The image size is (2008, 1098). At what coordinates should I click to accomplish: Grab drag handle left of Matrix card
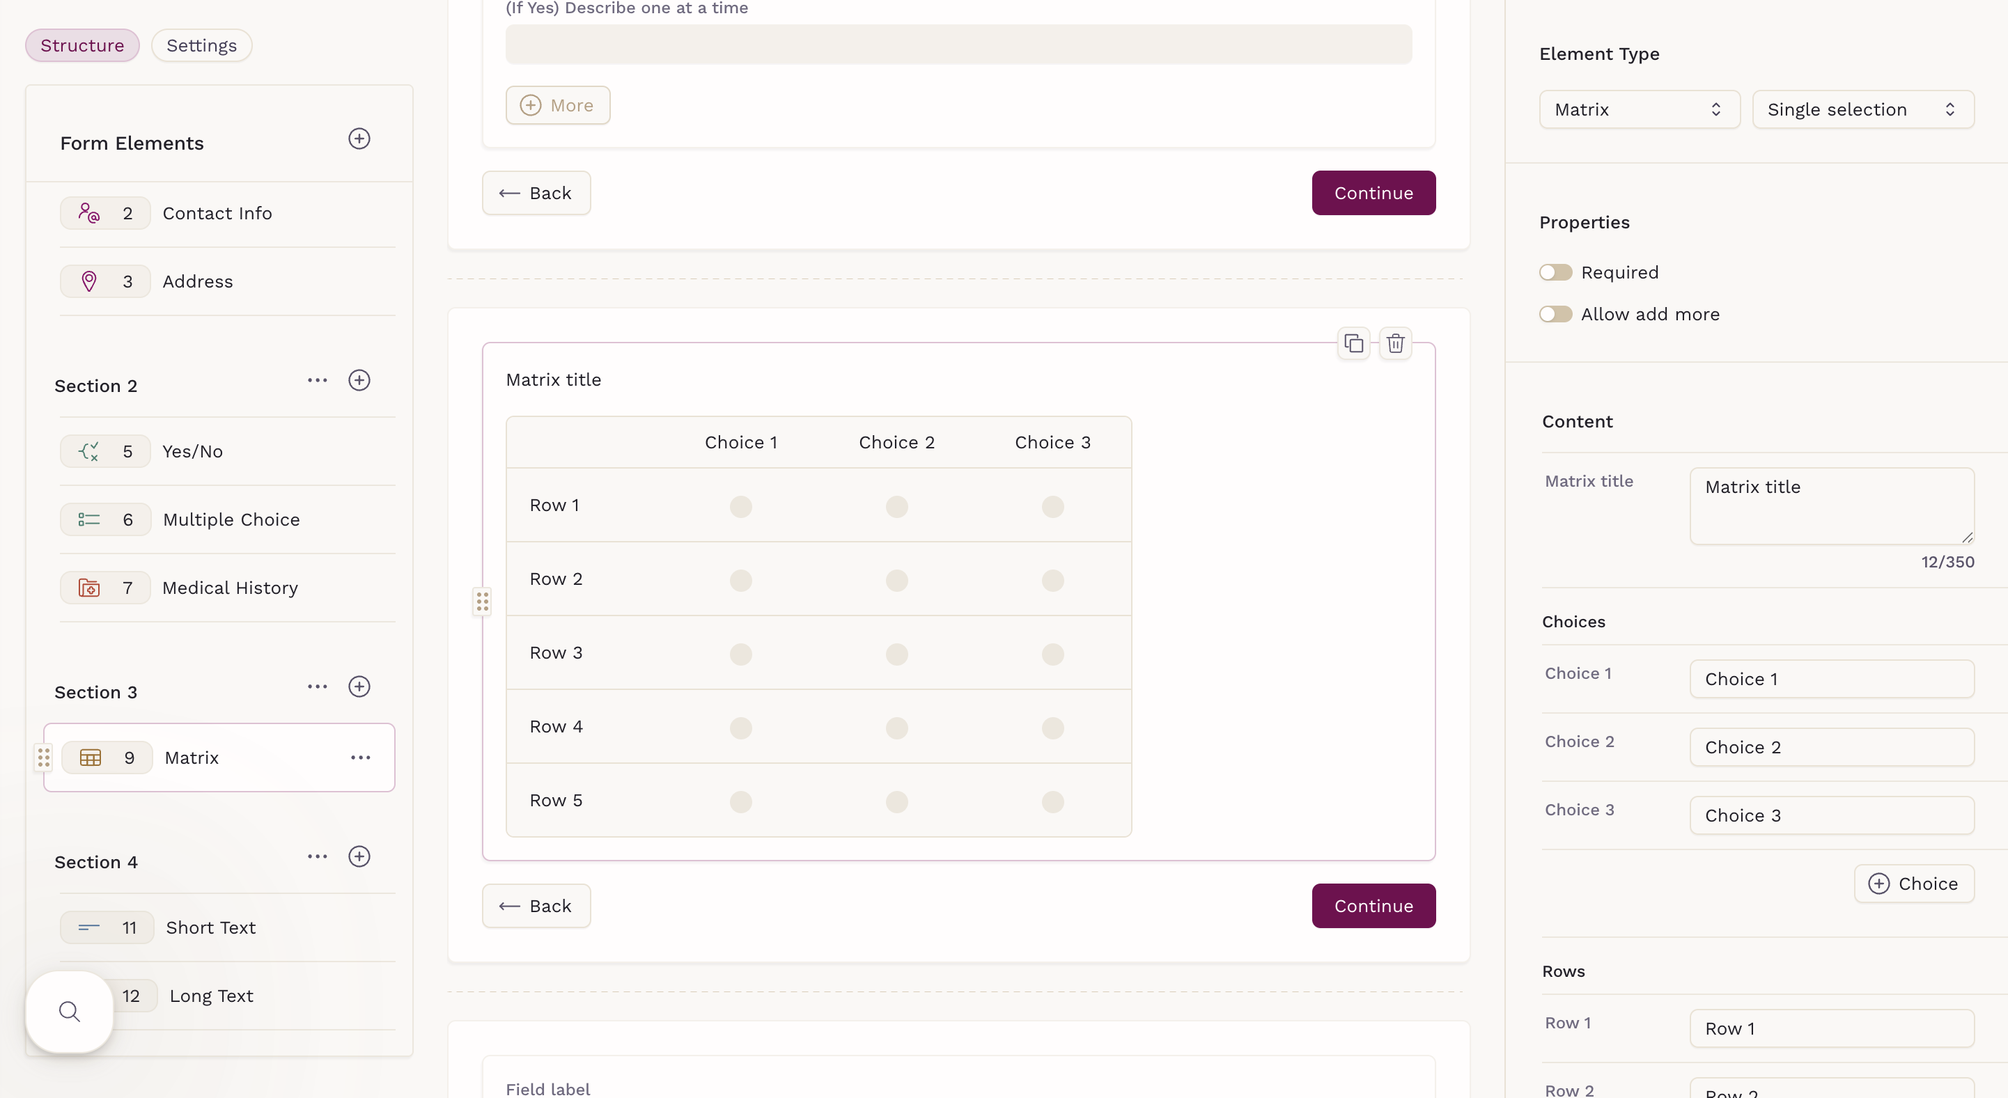point(483,602)
